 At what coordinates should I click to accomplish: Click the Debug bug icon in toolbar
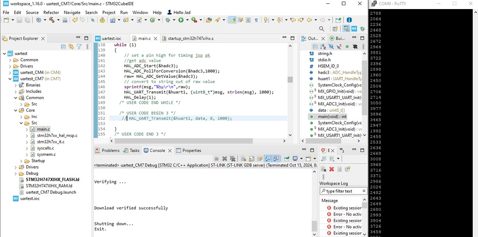pyautogui.click(x=167, y=20)
